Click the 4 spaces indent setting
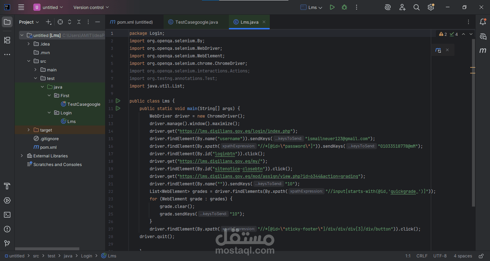Viewport: 490px width, 261px height. (x=463, y=256)
